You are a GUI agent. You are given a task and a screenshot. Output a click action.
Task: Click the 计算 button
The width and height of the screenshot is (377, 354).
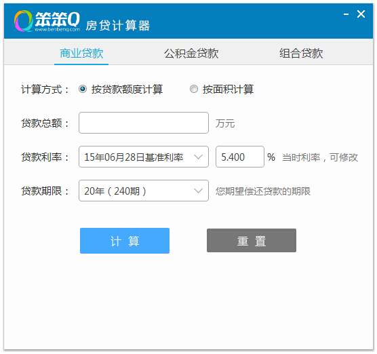(x=125, y=241)
